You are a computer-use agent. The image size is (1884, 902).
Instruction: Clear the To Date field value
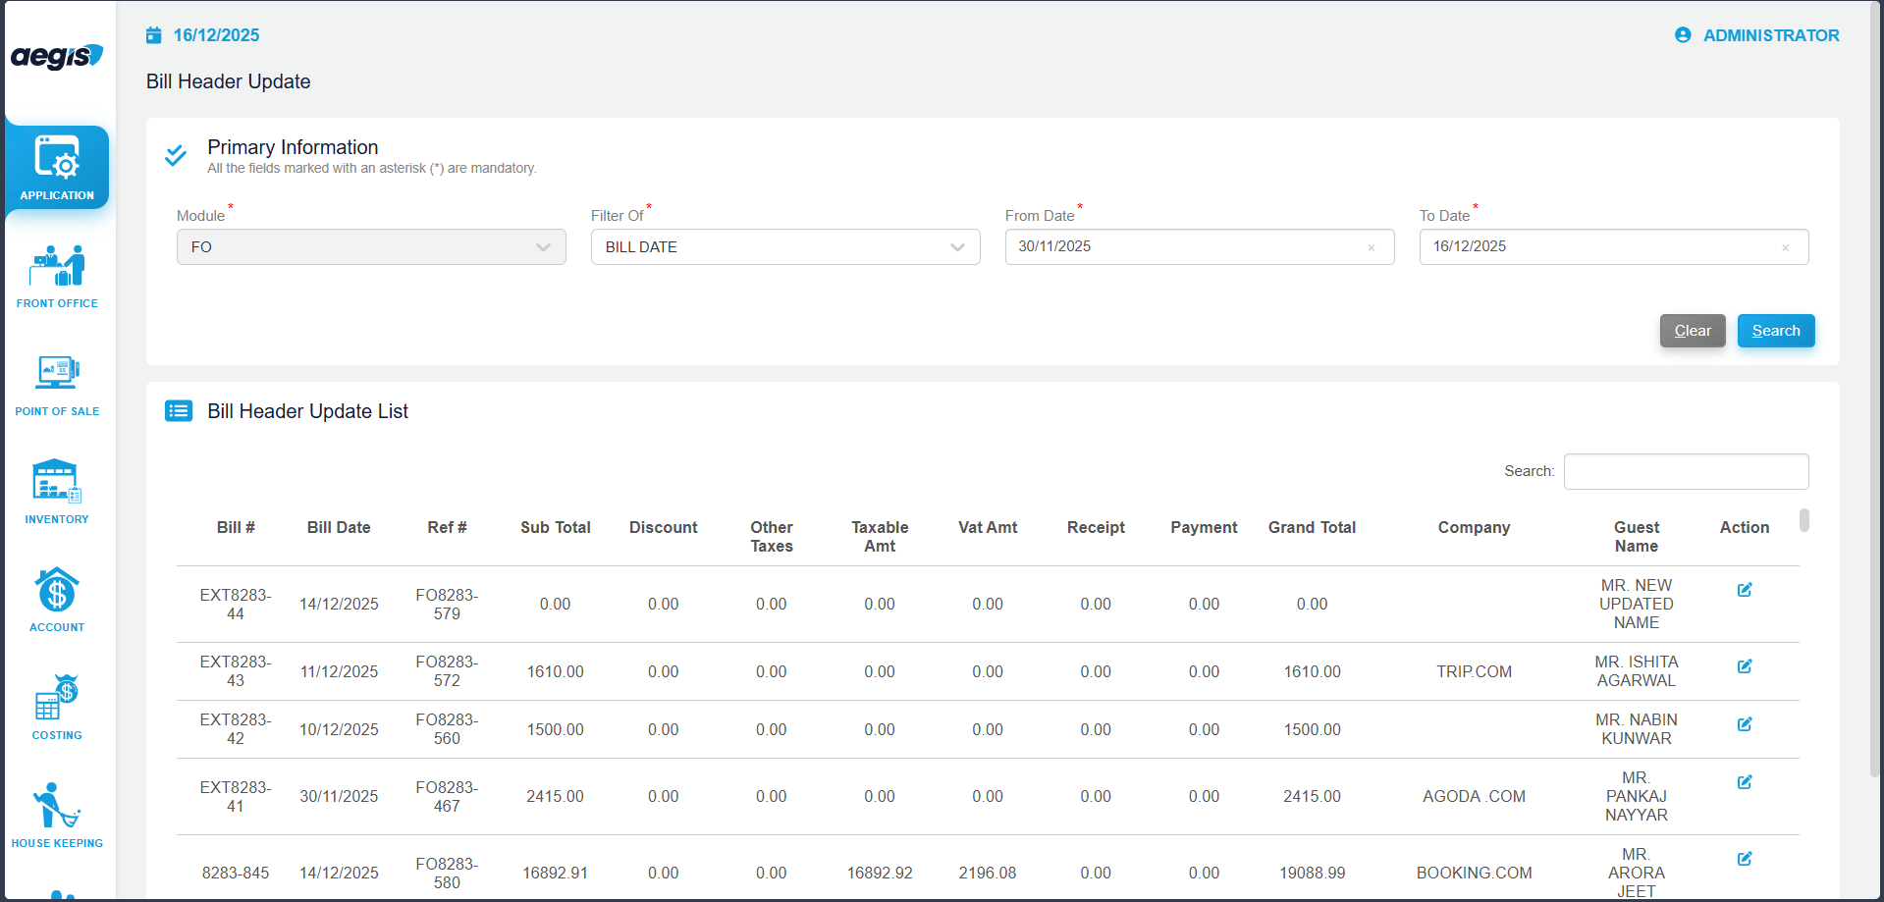[1785, 248]
